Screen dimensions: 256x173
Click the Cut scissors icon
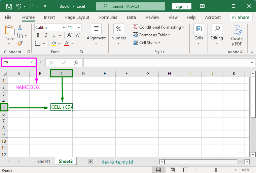click(x=20, y=28)
